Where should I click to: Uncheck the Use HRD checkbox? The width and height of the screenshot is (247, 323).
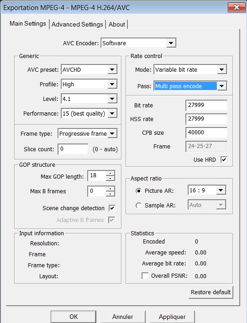pyautogui.click(x=224, y=159)
